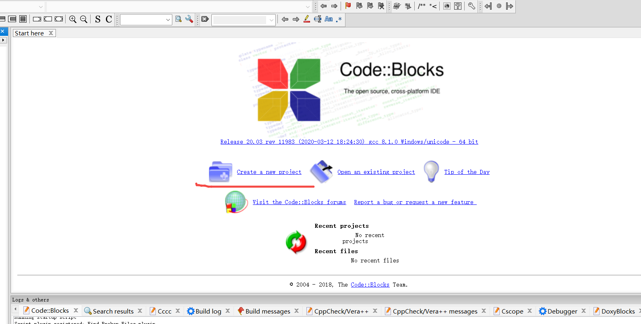Click the Open an existing project link
The width and height of the screenshot is (641, 324).
pos(376,172)
